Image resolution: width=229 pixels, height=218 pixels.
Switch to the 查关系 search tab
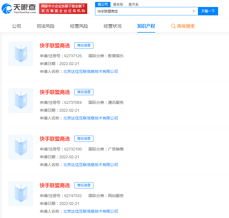point(133,4)
